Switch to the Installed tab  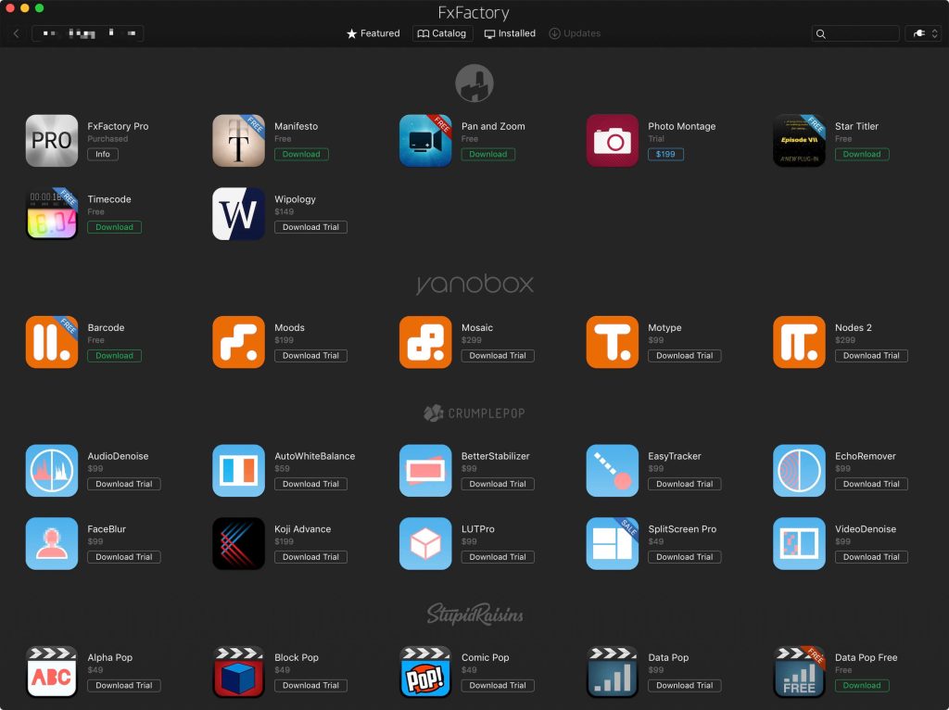pos(509,32)
